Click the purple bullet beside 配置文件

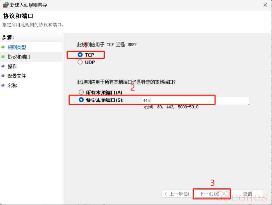click(x=3, y=76)
